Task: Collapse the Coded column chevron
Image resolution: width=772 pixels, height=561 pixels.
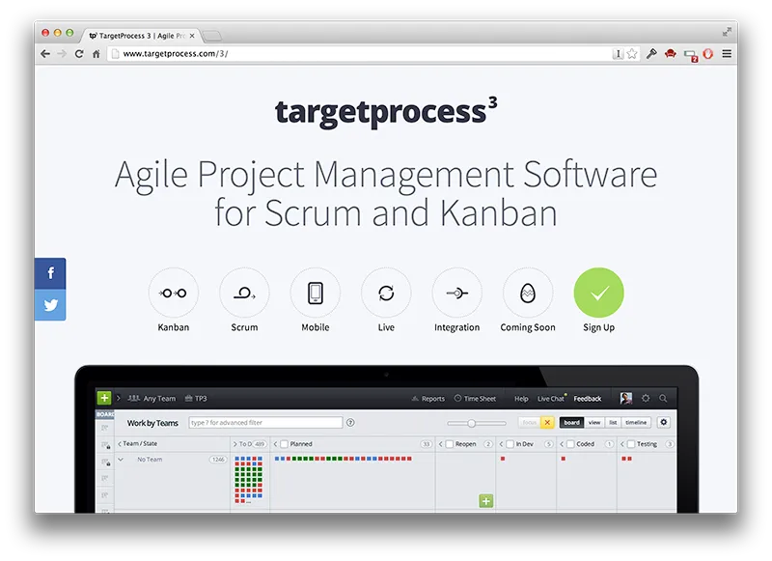Action: point(562,444)
